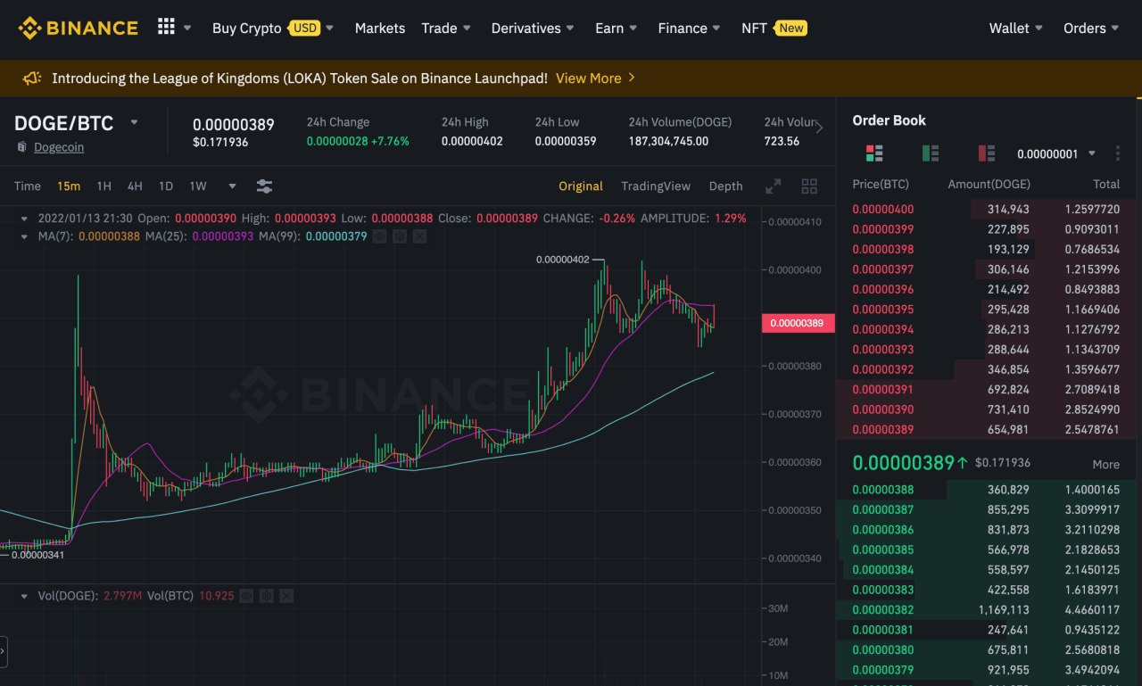The image size is (1142, 686).
Task: Show sell orders only view
Action: pyautogui.click(x=987, y=153)
